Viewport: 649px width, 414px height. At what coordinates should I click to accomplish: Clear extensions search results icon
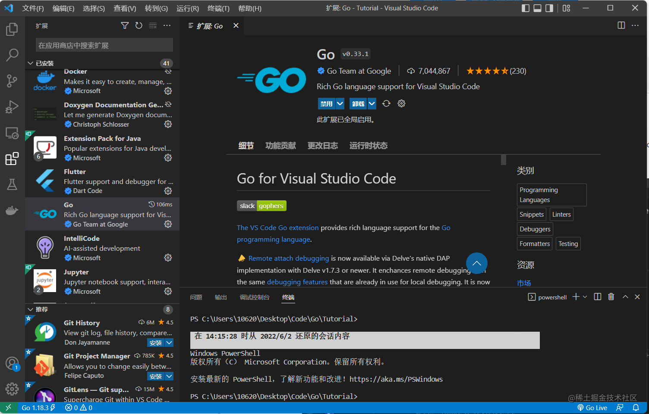pyautogui.click(x=153, y=26)
